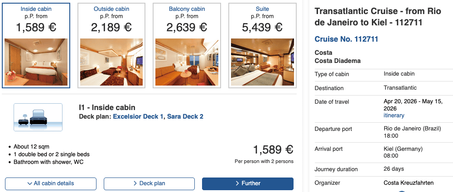The height and width of the screenshot is (192, 453).
Task: Click the 2,639 € Balcony cabin price
Action: 186,27
